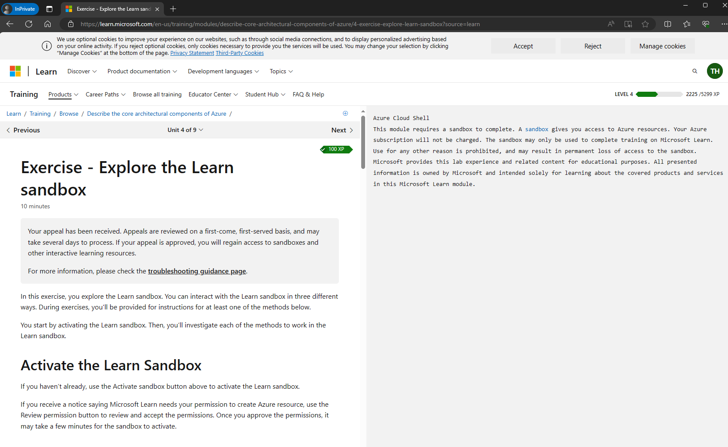Viewport: 728px width, 447px height.
Task: View site information lock icon
Action: [x=71, y=24]
